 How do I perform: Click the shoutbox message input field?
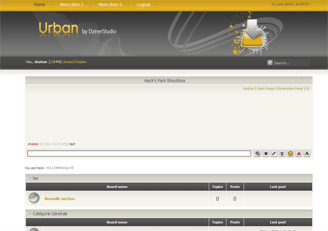139,154
